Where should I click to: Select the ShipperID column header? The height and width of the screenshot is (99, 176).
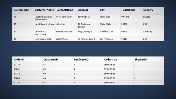point(141,60)
